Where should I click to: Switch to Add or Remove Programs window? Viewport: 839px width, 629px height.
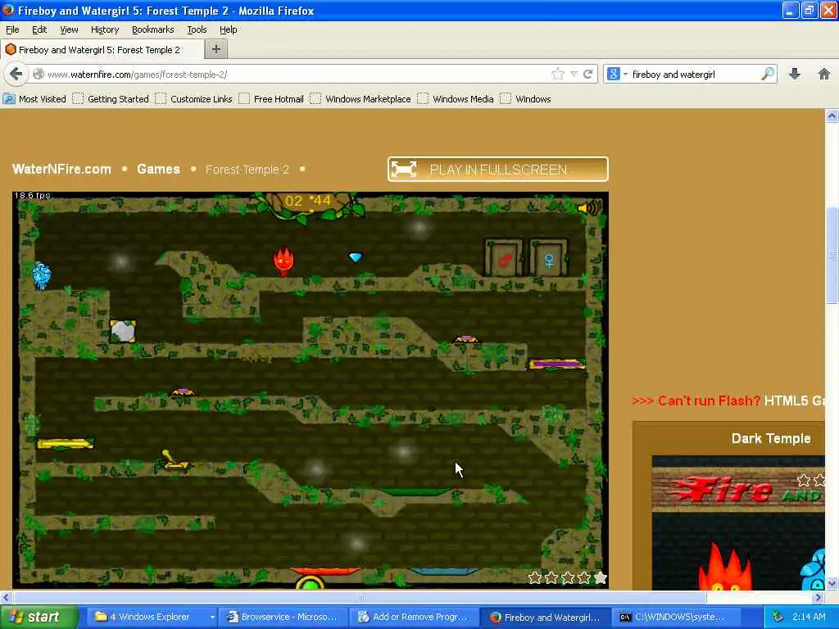413,617
